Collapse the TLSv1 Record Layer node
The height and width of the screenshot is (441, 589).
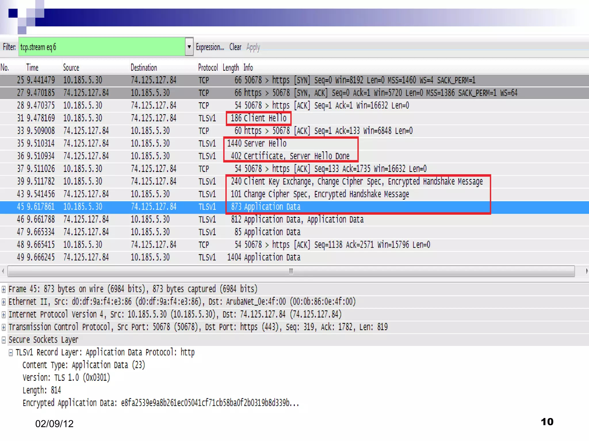[x=11, y=353]
